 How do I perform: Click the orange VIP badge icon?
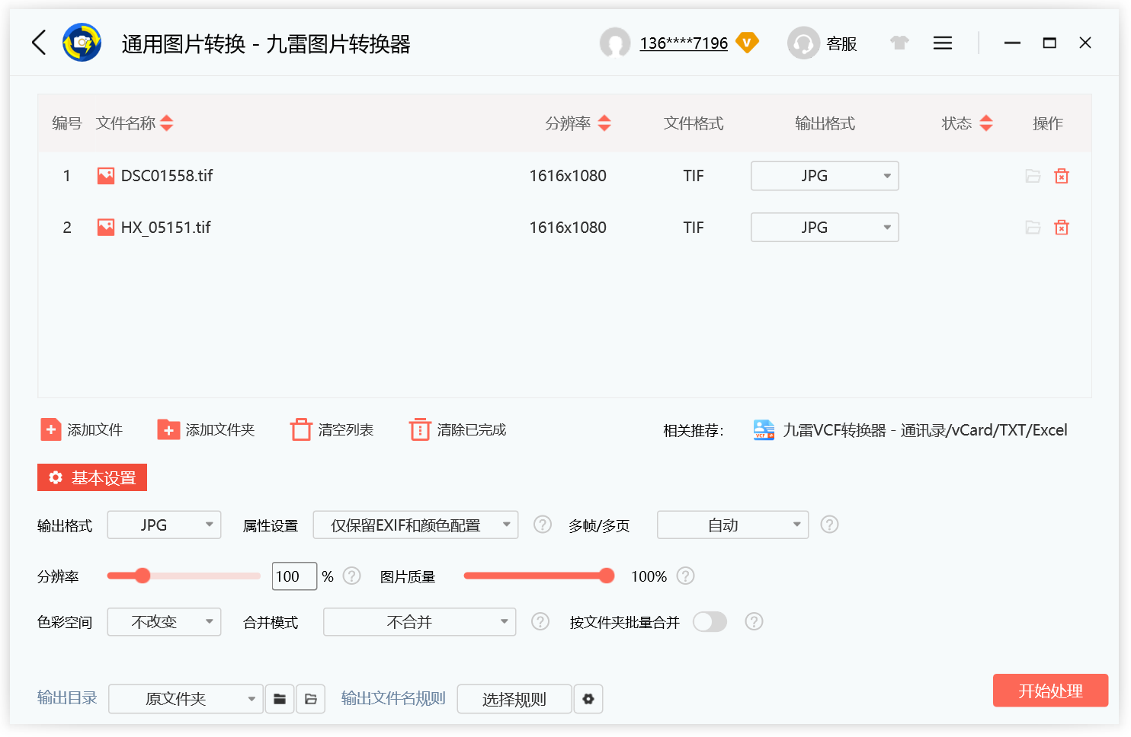pyautogui.click(x=747, y=43)
